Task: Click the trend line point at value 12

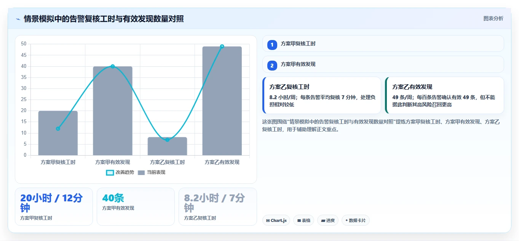Action: 58,129
